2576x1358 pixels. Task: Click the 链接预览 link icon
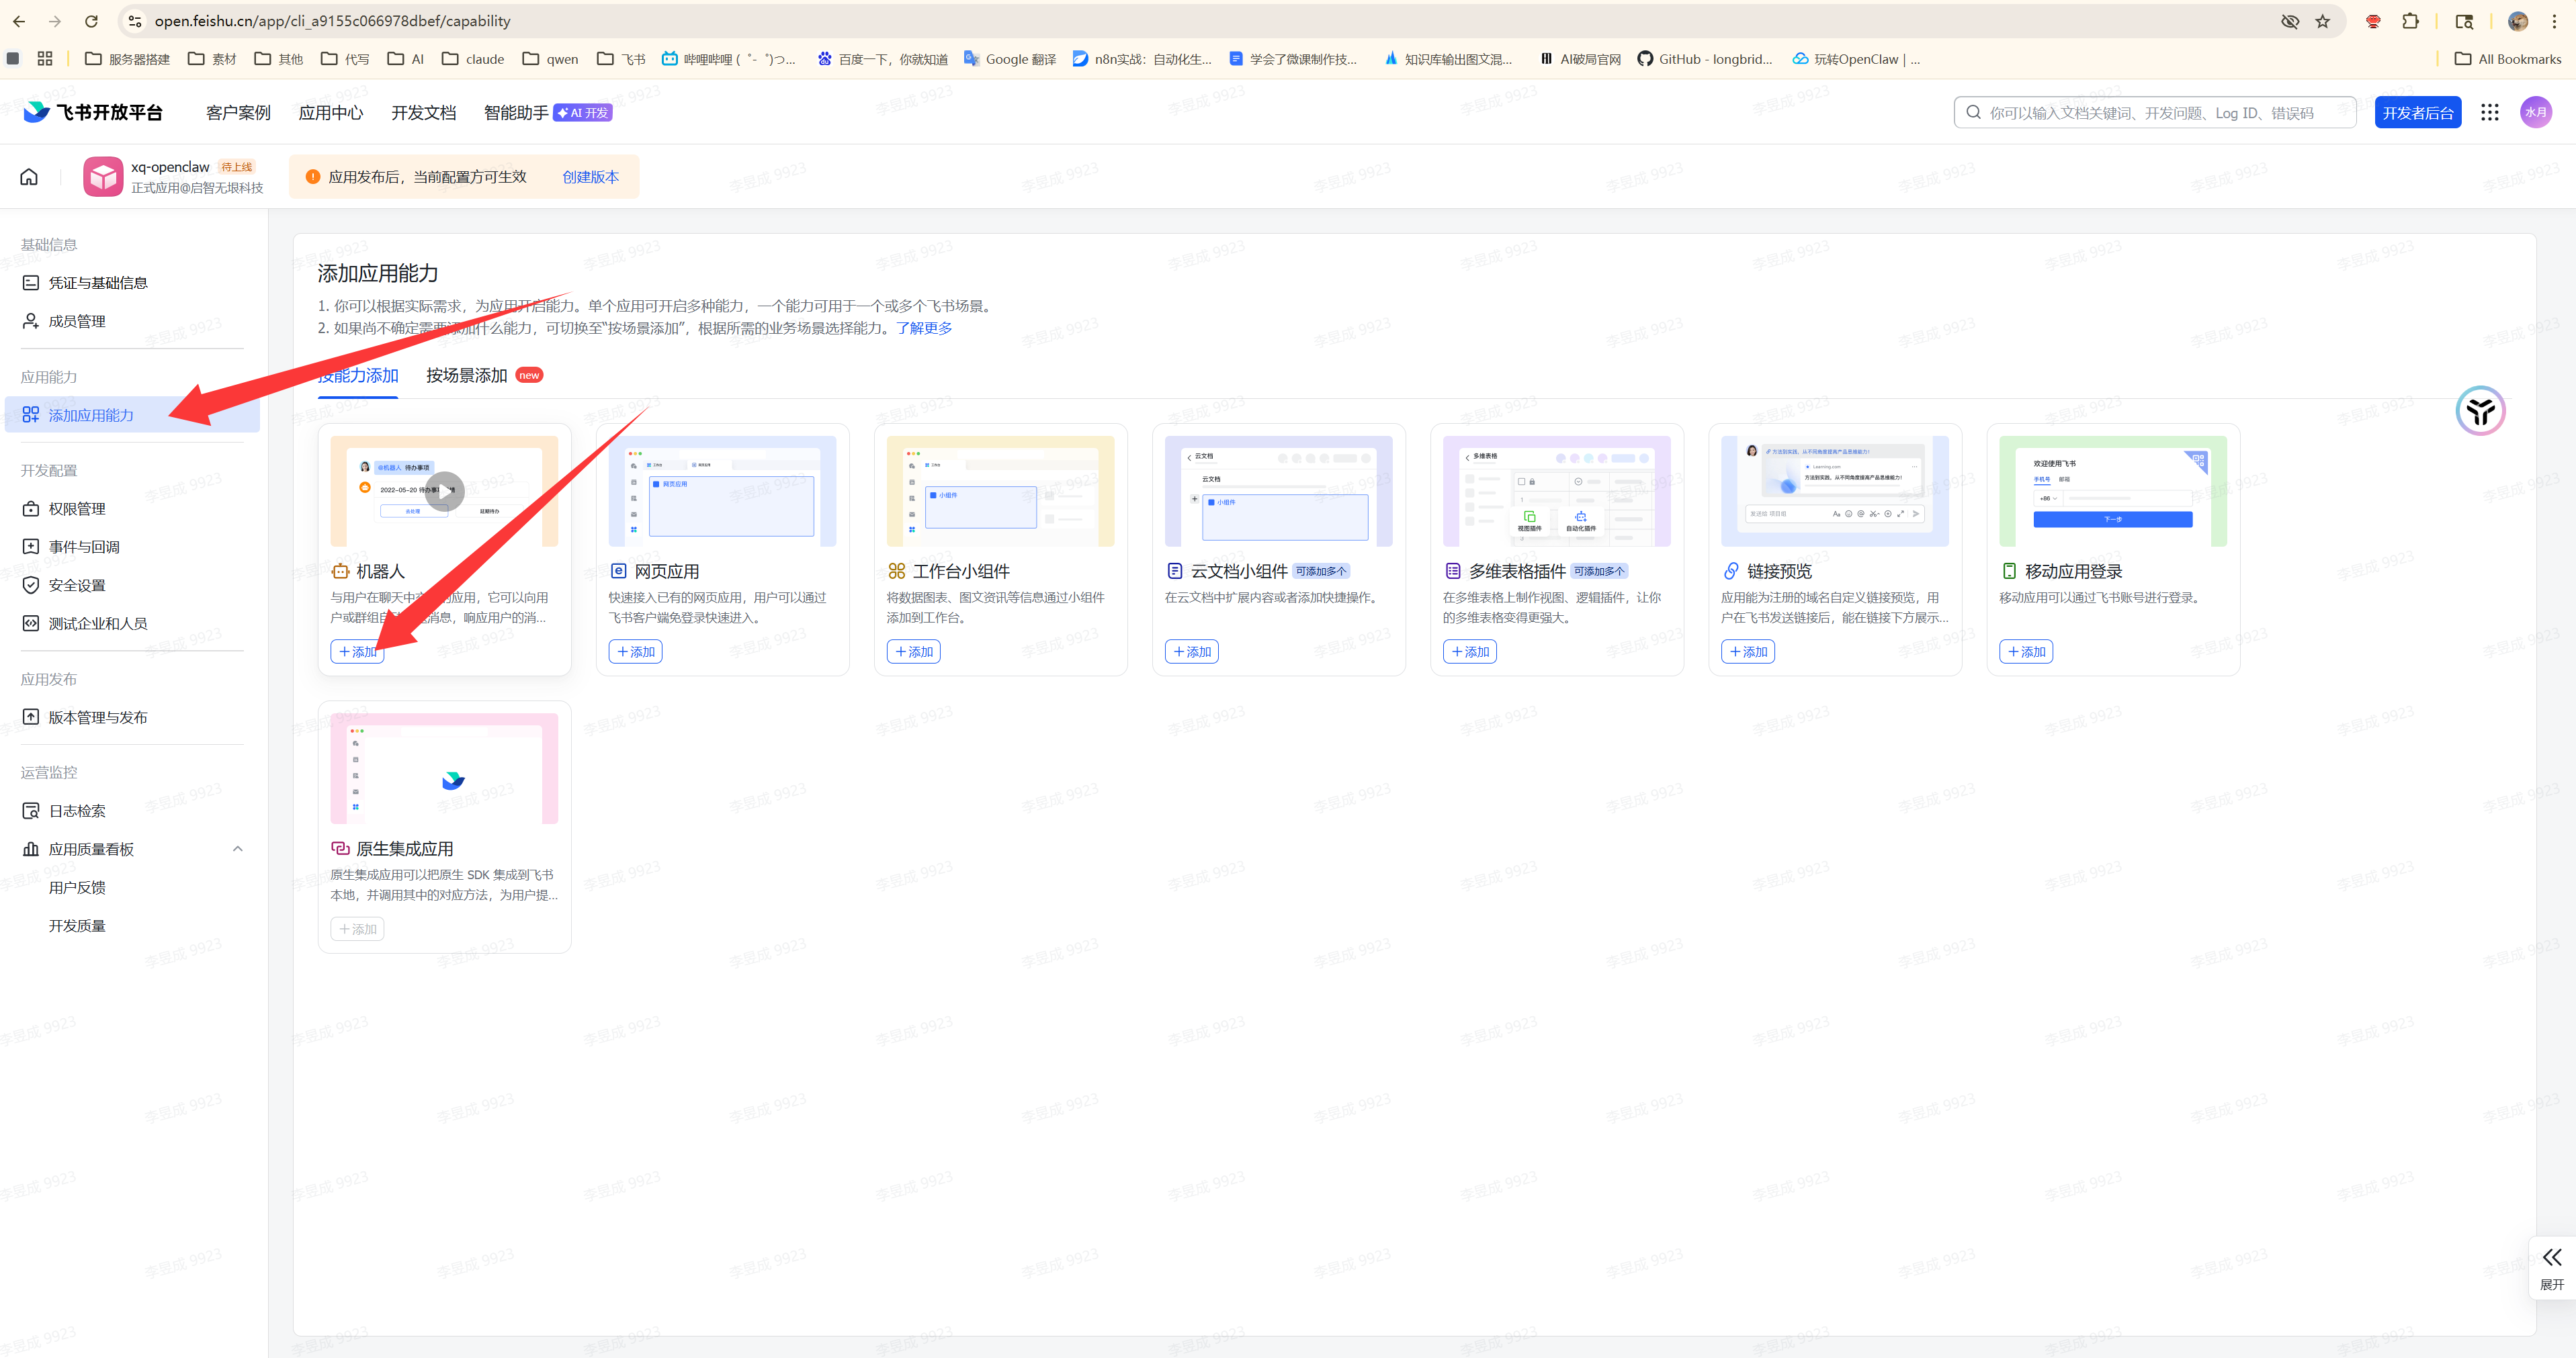[1730, 571]
